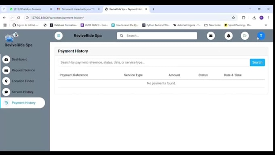Click the Payment Reference column header
Image resolution: width=275 pixels, height=155 pixels.
tap(74, 75)
